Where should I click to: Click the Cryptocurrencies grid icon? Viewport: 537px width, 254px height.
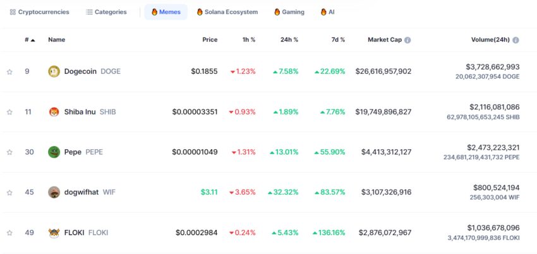coord(13,12)
